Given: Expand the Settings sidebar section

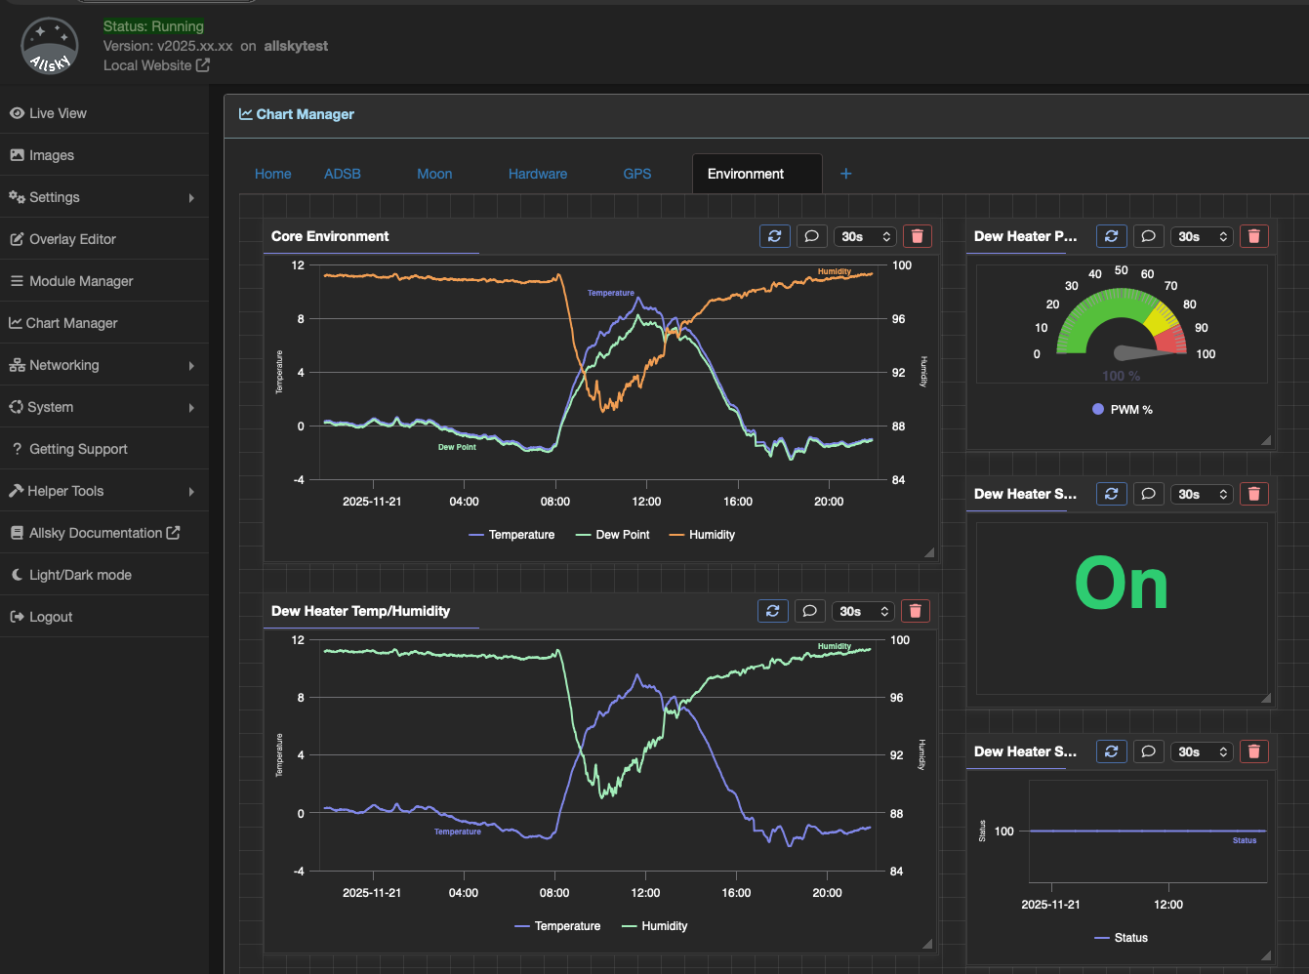Looking at the screenshot, I should pyautogui.click(x=55, y=196).
